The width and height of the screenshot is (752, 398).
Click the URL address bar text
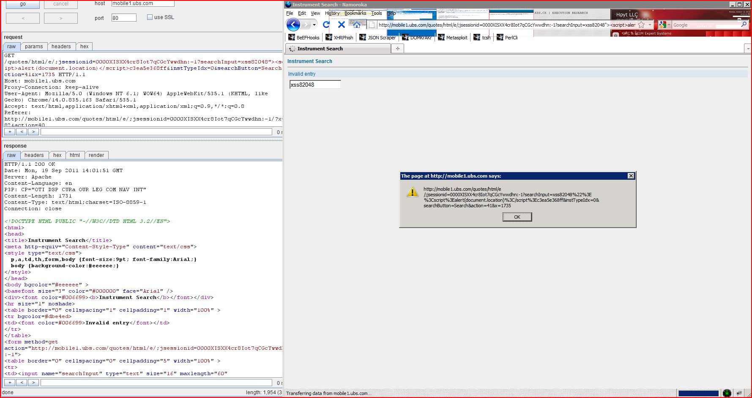point(506,25)
